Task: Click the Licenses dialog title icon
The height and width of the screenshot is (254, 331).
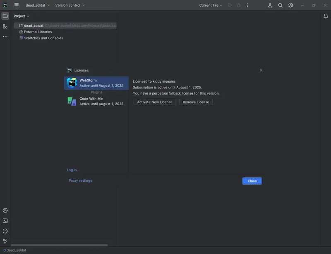Action: [69, 70]
